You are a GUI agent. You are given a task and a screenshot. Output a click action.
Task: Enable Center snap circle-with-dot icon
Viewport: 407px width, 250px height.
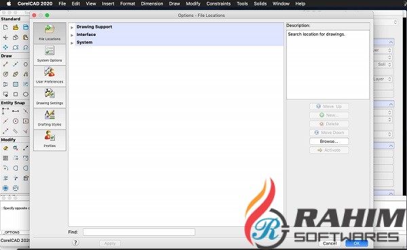pyautogui.click(x=16, y=121)
